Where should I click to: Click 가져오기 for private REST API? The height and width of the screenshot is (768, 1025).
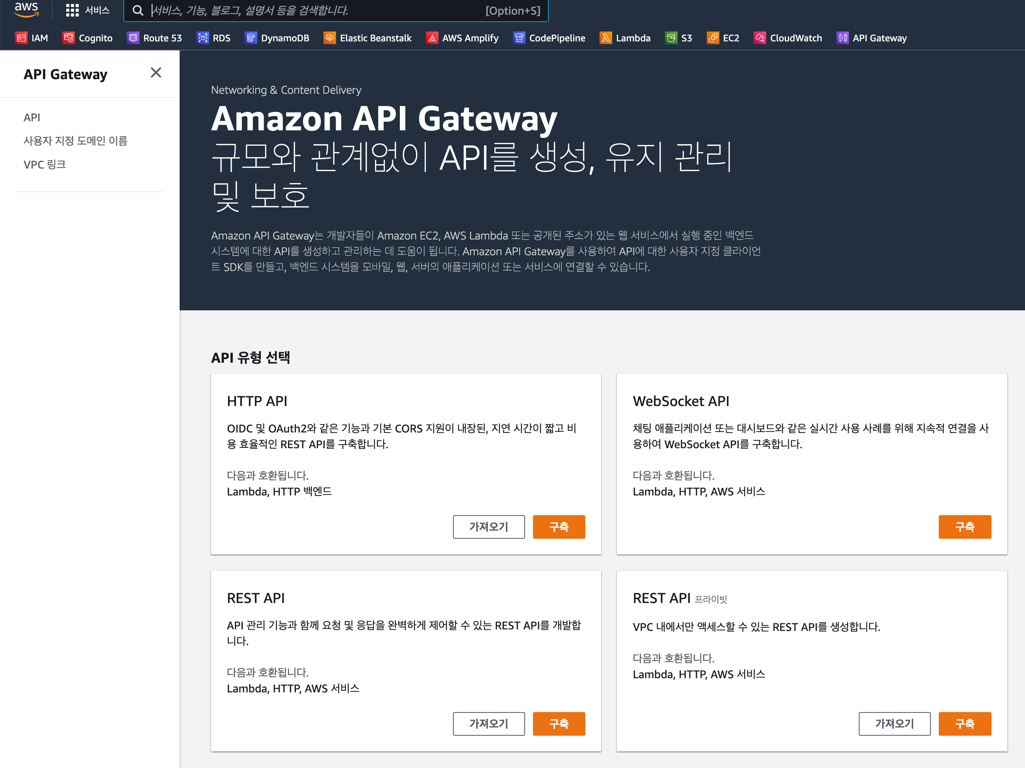[894, 723]
